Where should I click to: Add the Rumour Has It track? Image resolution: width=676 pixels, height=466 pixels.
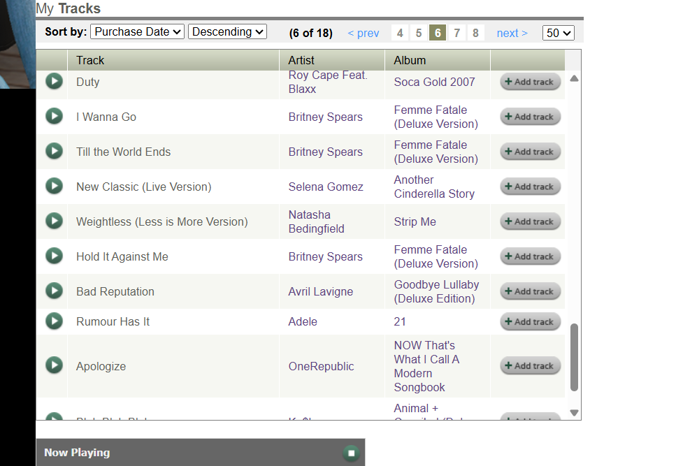tap(530, 321)
